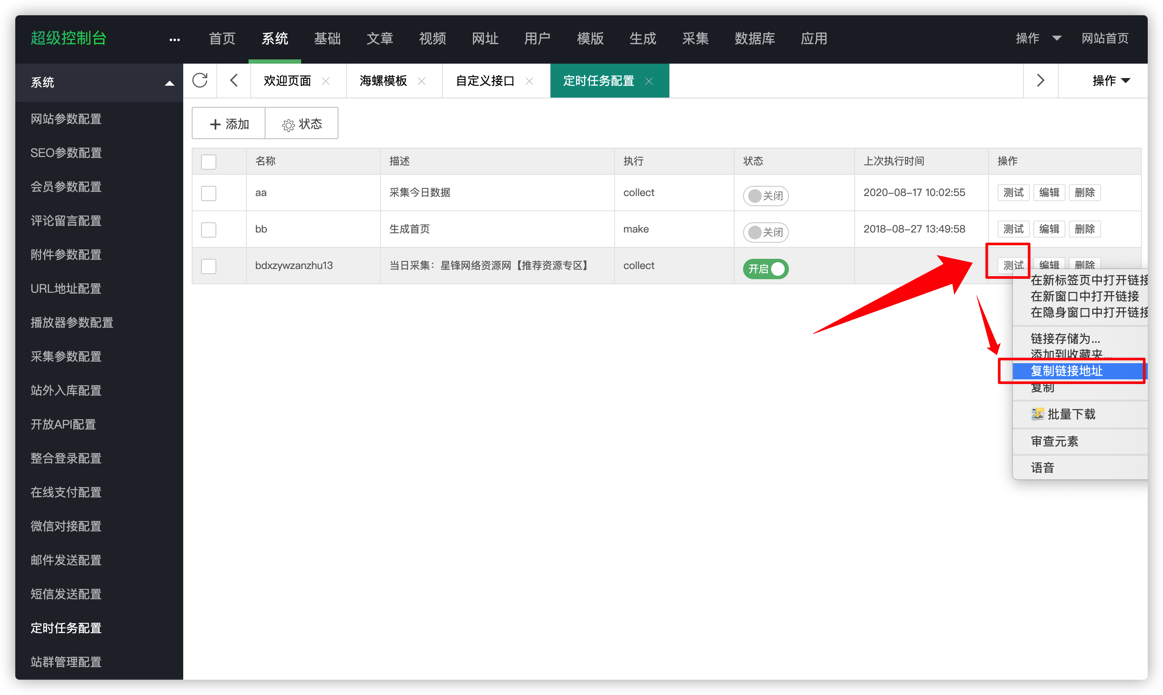The image size is (1163, 695).
Task: Open the 视频 top navigation item
Action: 433,39
